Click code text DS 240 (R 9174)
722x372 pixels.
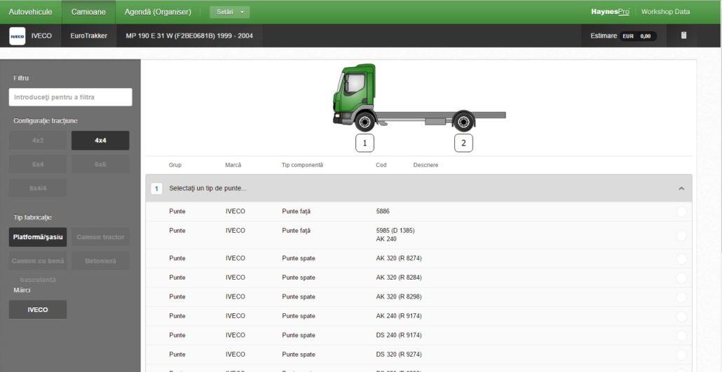coord(399,336)
